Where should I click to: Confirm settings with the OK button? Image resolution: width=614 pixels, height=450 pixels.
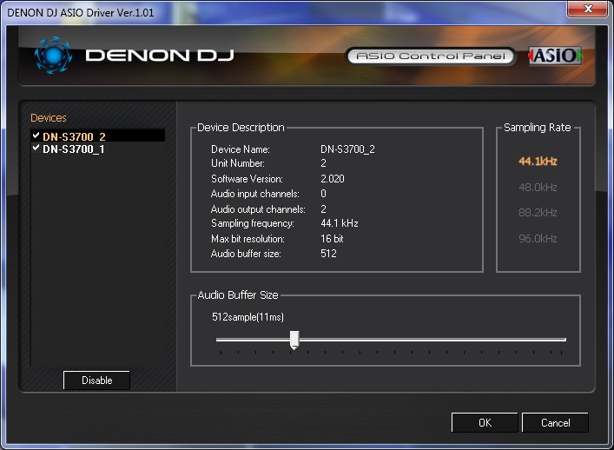pos(485,423)
